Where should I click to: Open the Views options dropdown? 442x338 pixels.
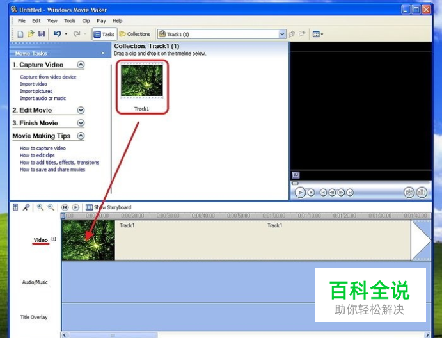tap(318, 34)
